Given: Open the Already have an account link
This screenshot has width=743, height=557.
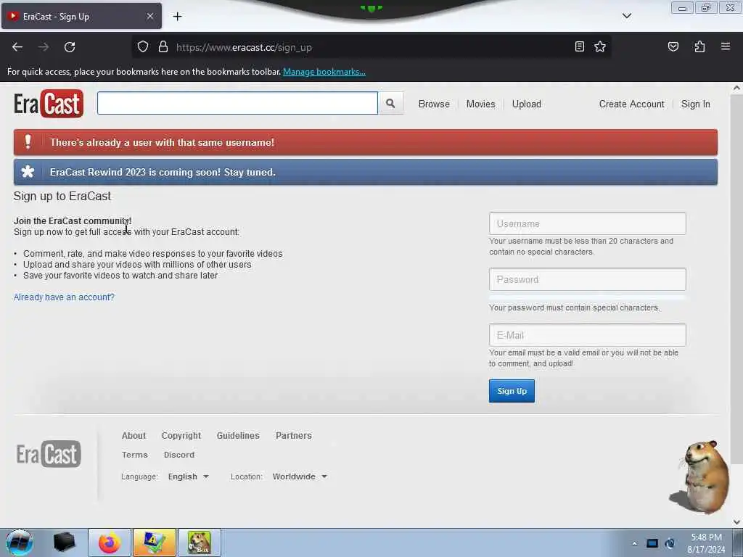Looking at the screenshot, I should click(x=64, y=297).
